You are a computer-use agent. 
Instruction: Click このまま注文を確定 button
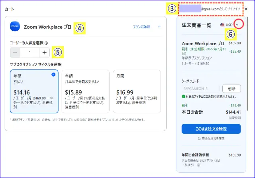point(211,129)
